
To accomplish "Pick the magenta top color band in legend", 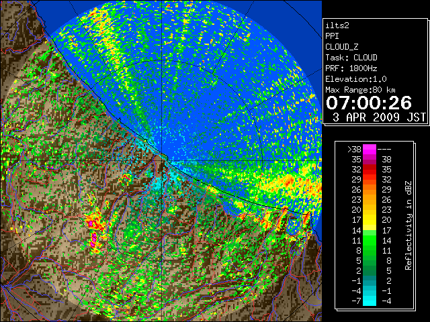I will [370, 149].
